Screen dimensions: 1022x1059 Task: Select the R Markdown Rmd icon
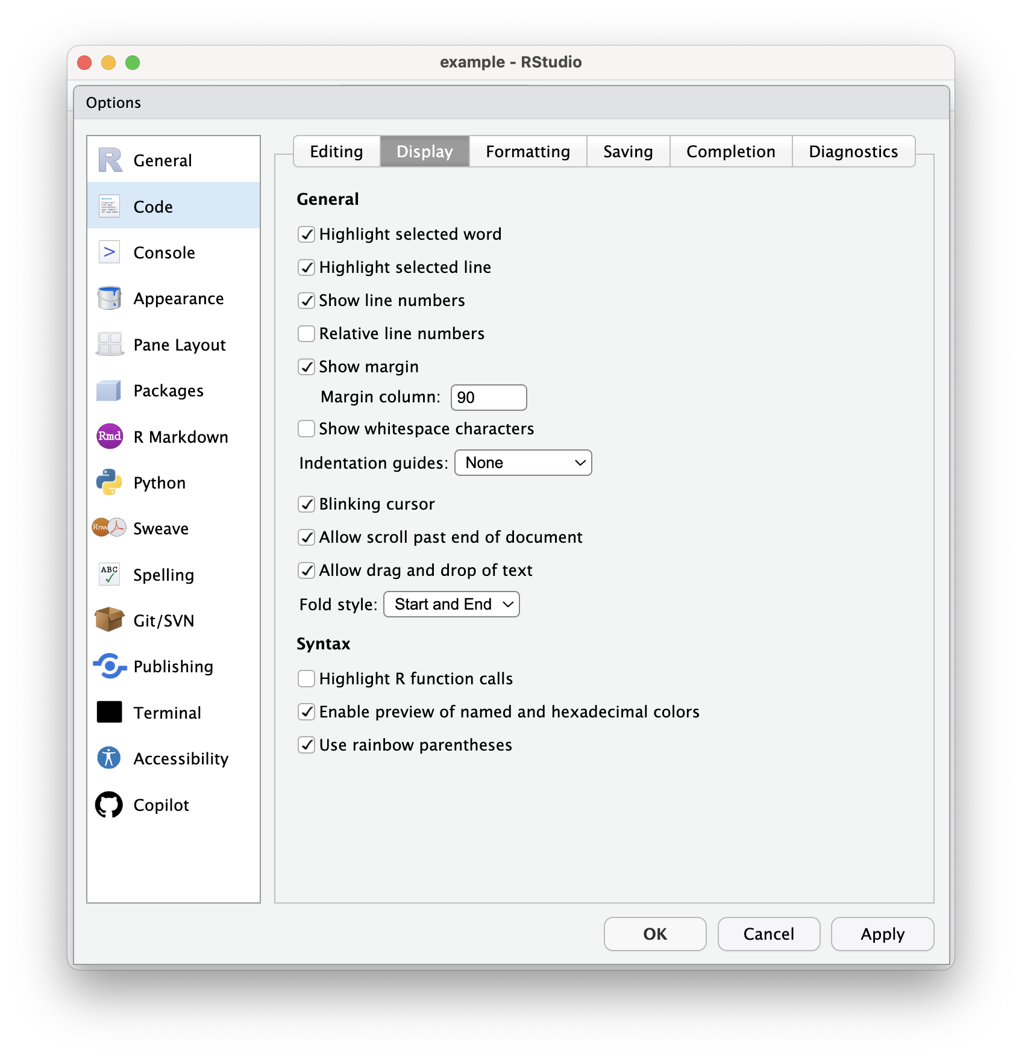pos(109,436)
